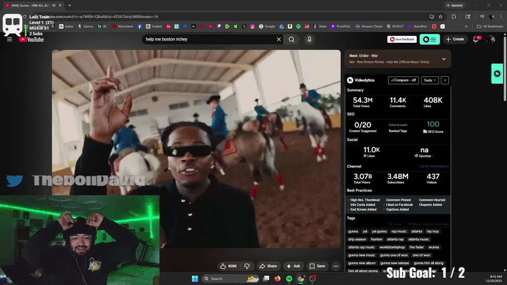This screenshot has width=507, height=285.
Task: Click the Ask button
Action: click(293, 266)
